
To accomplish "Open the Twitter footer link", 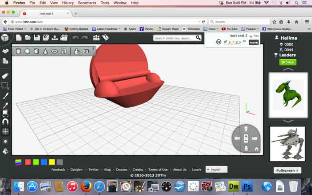I will click(x=94, y=170).
